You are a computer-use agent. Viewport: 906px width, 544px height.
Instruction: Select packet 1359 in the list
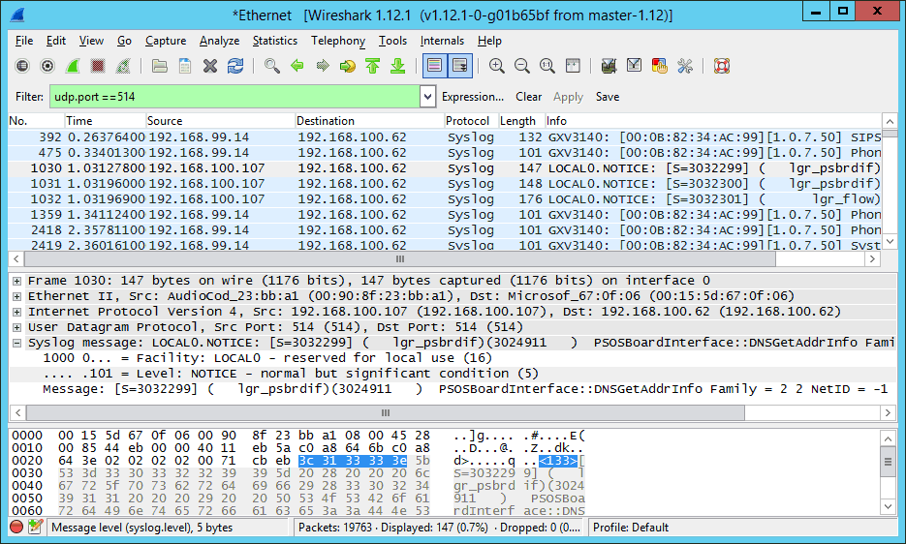pos(445,215)
